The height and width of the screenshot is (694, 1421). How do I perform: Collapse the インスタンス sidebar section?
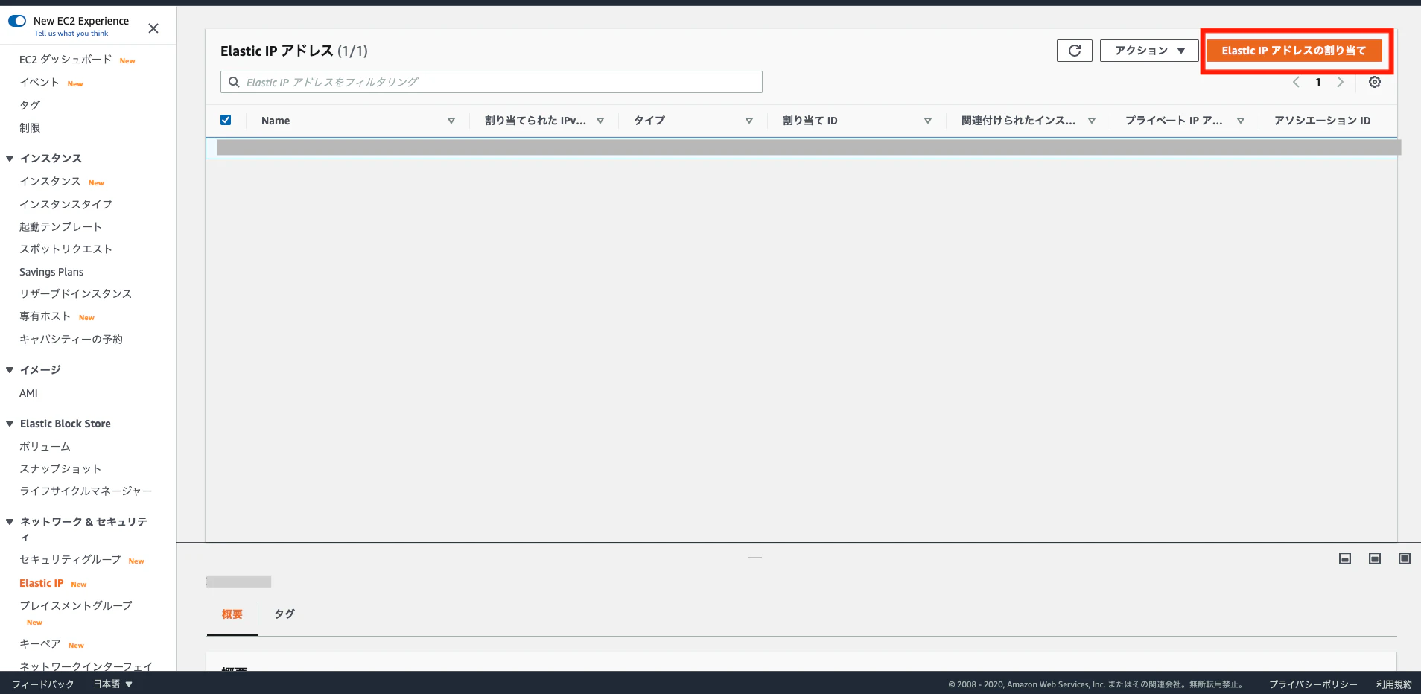(x=10, y=159)
